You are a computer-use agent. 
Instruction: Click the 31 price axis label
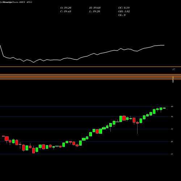(x=172, y=129)
